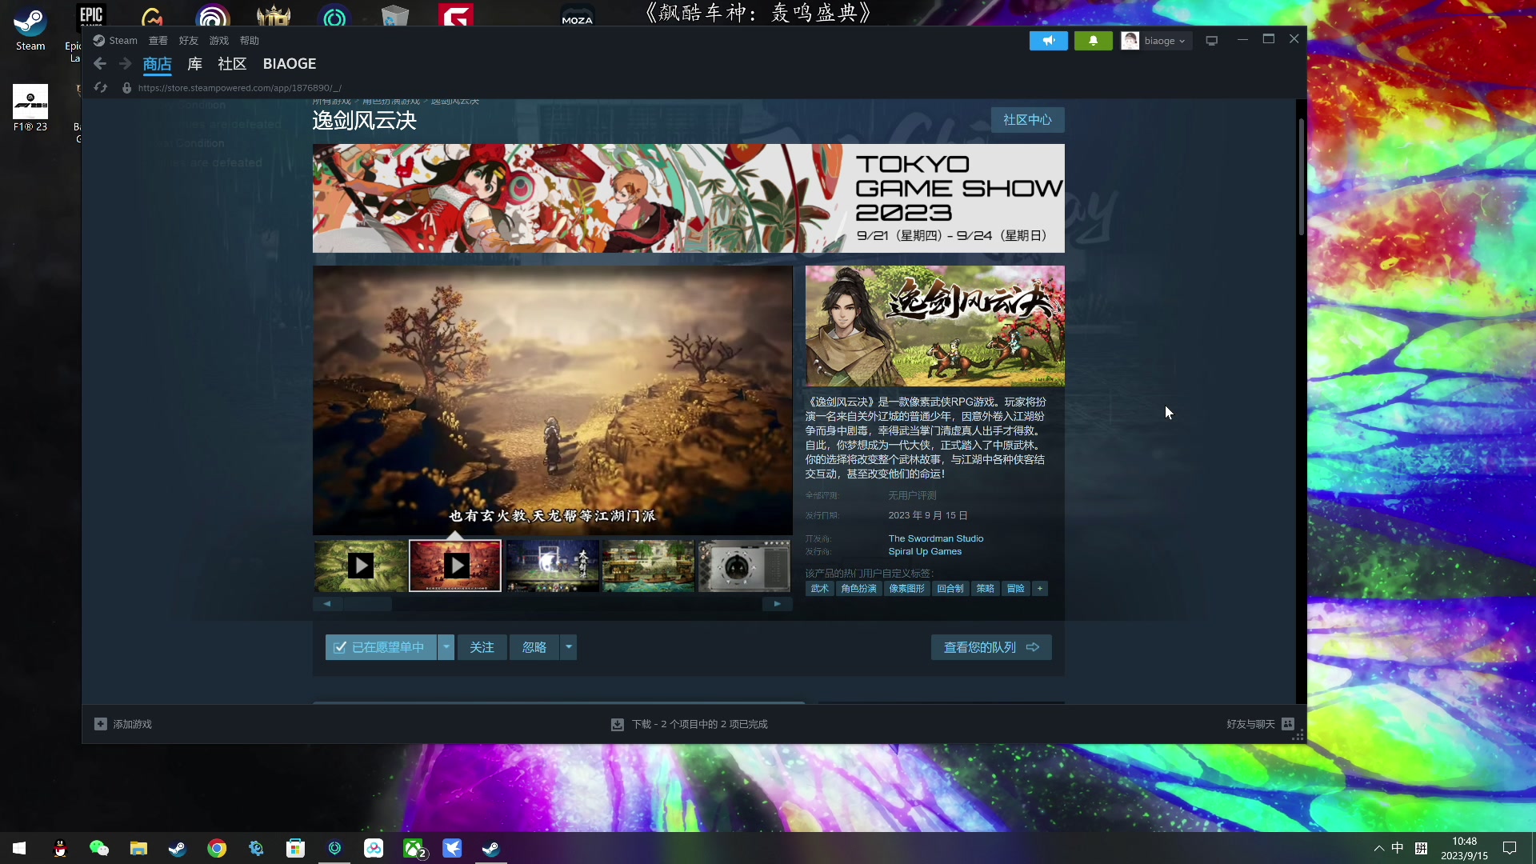Open the 社区中心 button
Screen dimensions: 1536x864
click(1028, 120)
